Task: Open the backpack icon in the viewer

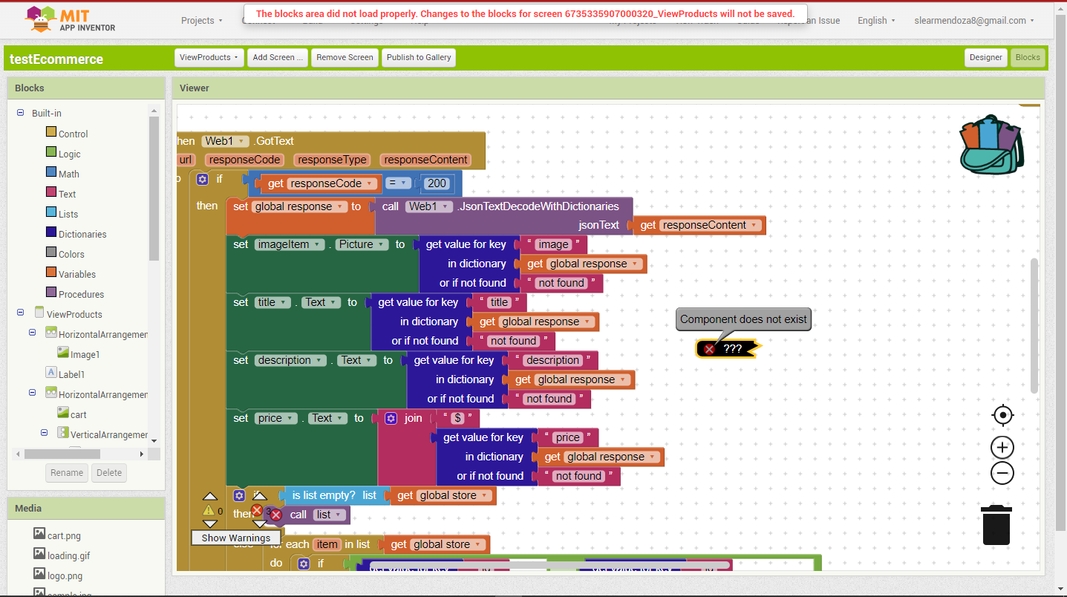Action: coord(992,146)
